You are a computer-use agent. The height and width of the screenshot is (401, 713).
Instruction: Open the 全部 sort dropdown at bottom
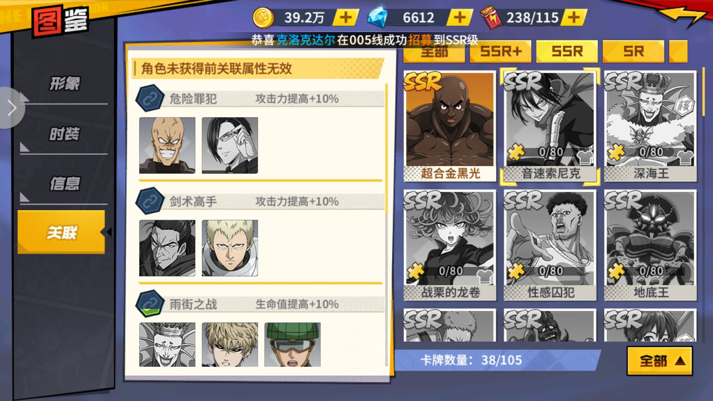click(x=660, y=361)
